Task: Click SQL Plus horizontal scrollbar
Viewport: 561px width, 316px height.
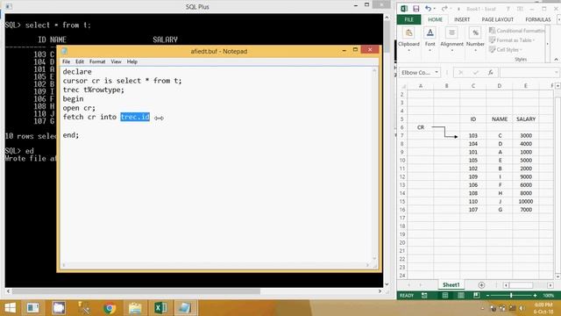Action: tap(136, 291)
